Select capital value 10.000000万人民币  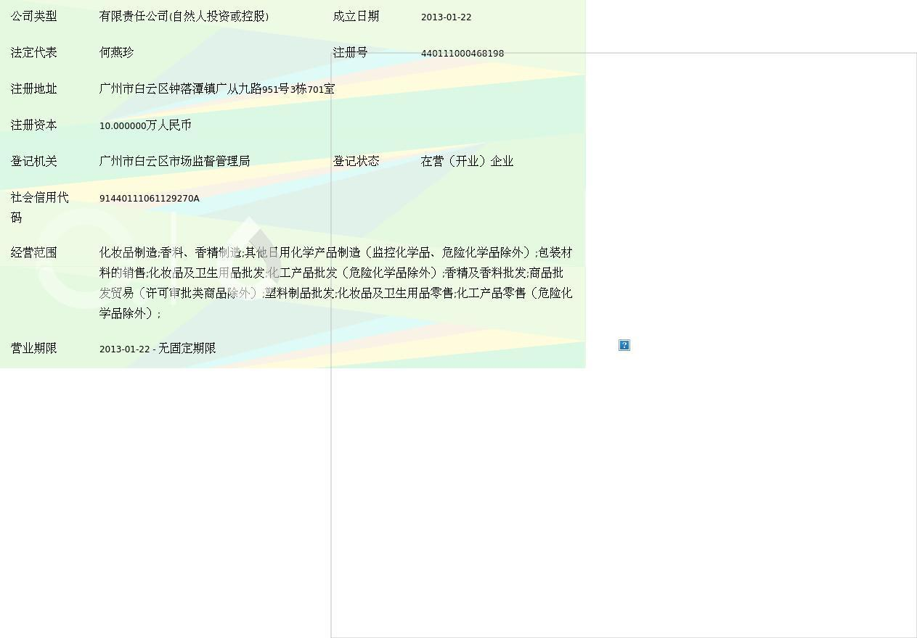(145, 125)
